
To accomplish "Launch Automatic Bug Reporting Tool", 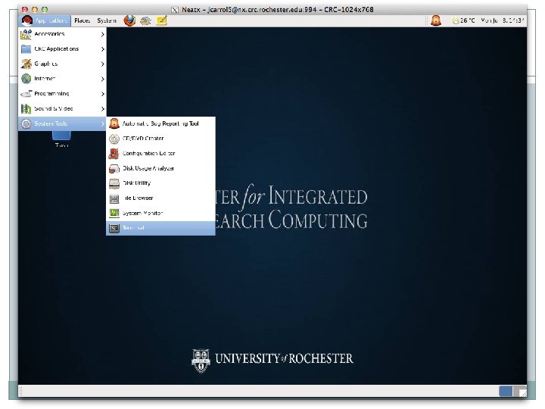I will (160, 123).
